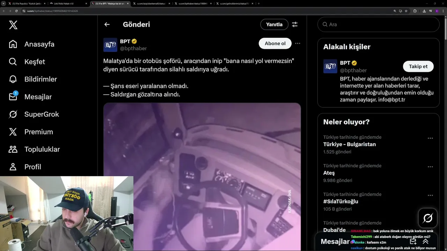Click Ateş trending topic

(x=329, y=173)
